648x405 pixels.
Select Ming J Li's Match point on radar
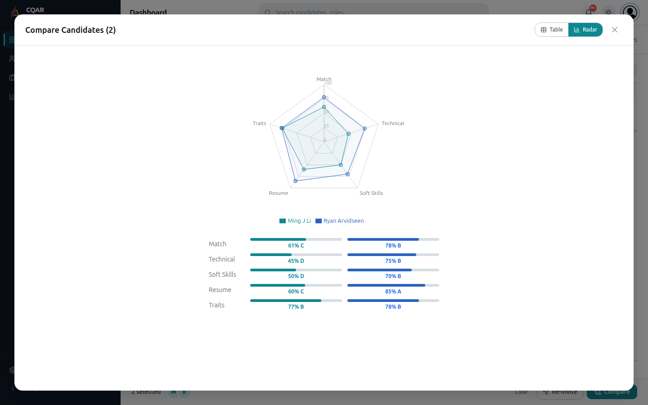(324, 107)
